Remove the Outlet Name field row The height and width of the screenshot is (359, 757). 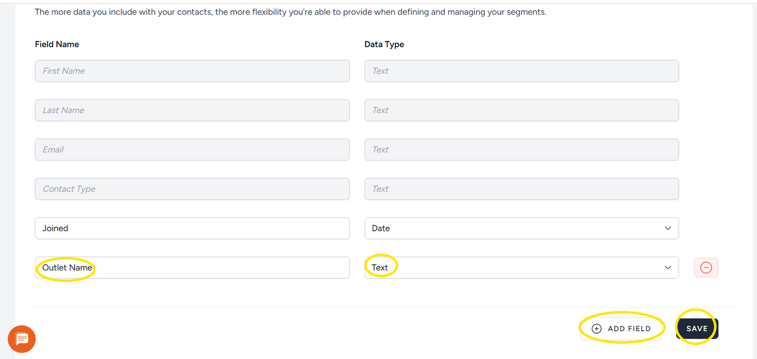[x=706, y=268]
